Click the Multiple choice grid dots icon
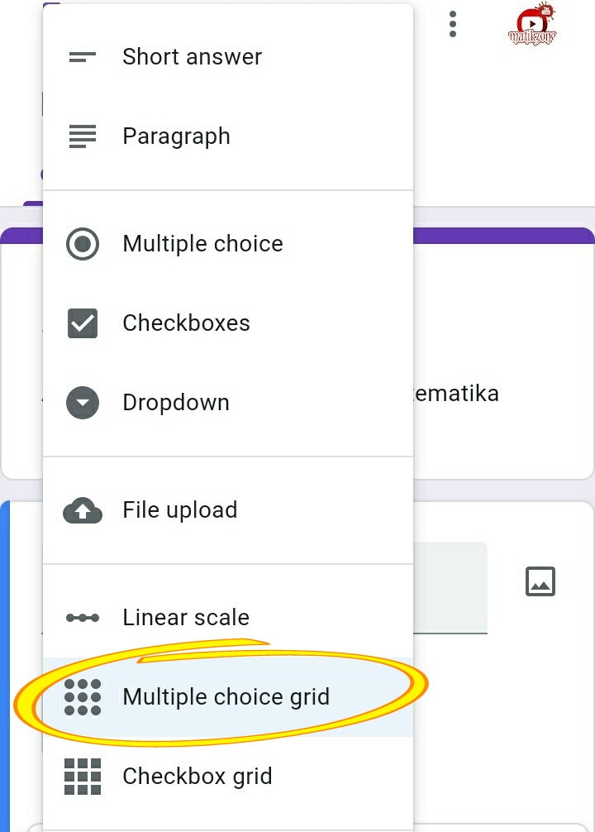 [83, 697]
